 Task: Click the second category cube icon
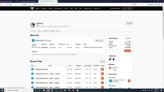(x=114, y=59)
